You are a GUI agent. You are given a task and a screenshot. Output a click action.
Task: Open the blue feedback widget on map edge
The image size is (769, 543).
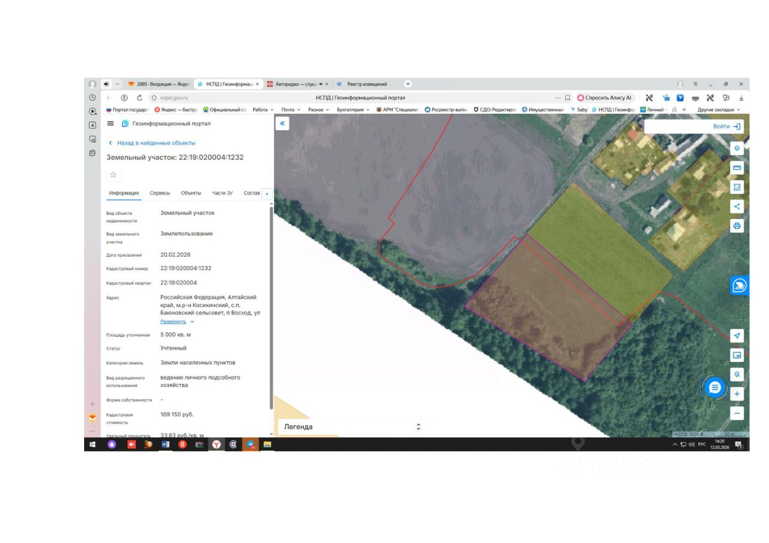[740, 286]
